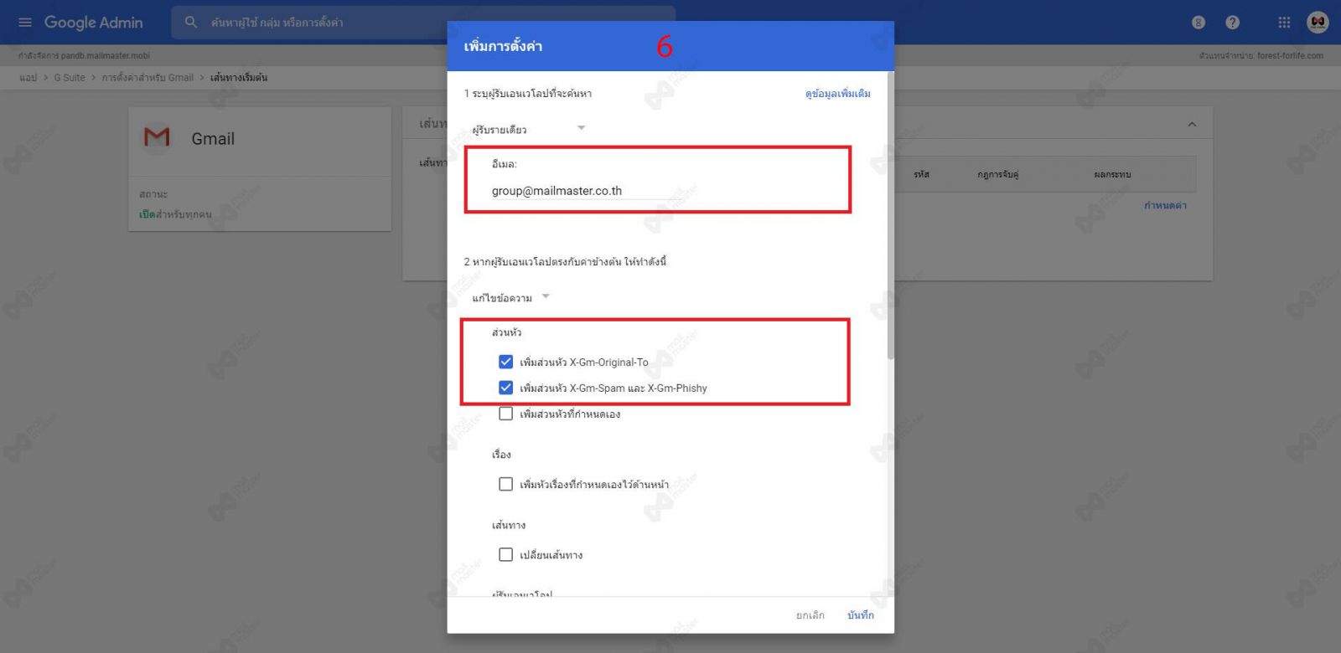Go to การตั้งค่าสำหรับ Gmail breadcrumb

coord(148,78)
